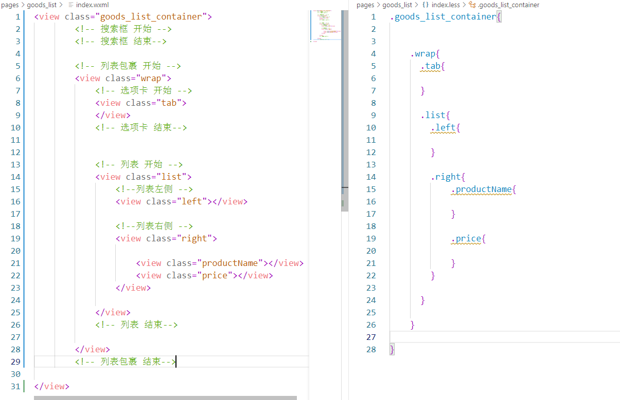Screen dimensions: 620x400
Task: Place cursor on empty line 27 in less editor
Action: coord(505,337)
